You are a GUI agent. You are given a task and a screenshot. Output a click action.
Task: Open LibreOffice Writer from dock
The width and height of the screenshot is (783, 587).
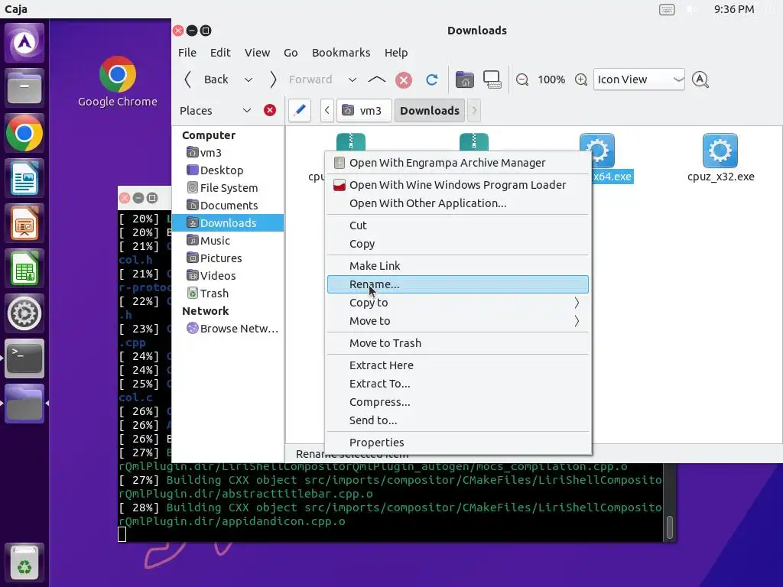(24, 178)
